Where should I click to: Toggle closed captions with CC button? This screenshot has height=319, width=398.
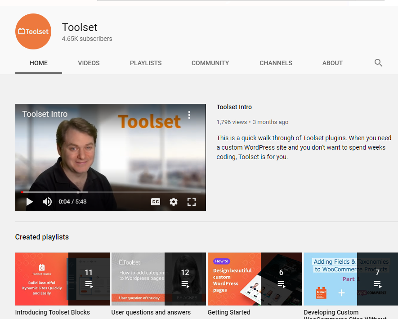click(x=156, y=202)
